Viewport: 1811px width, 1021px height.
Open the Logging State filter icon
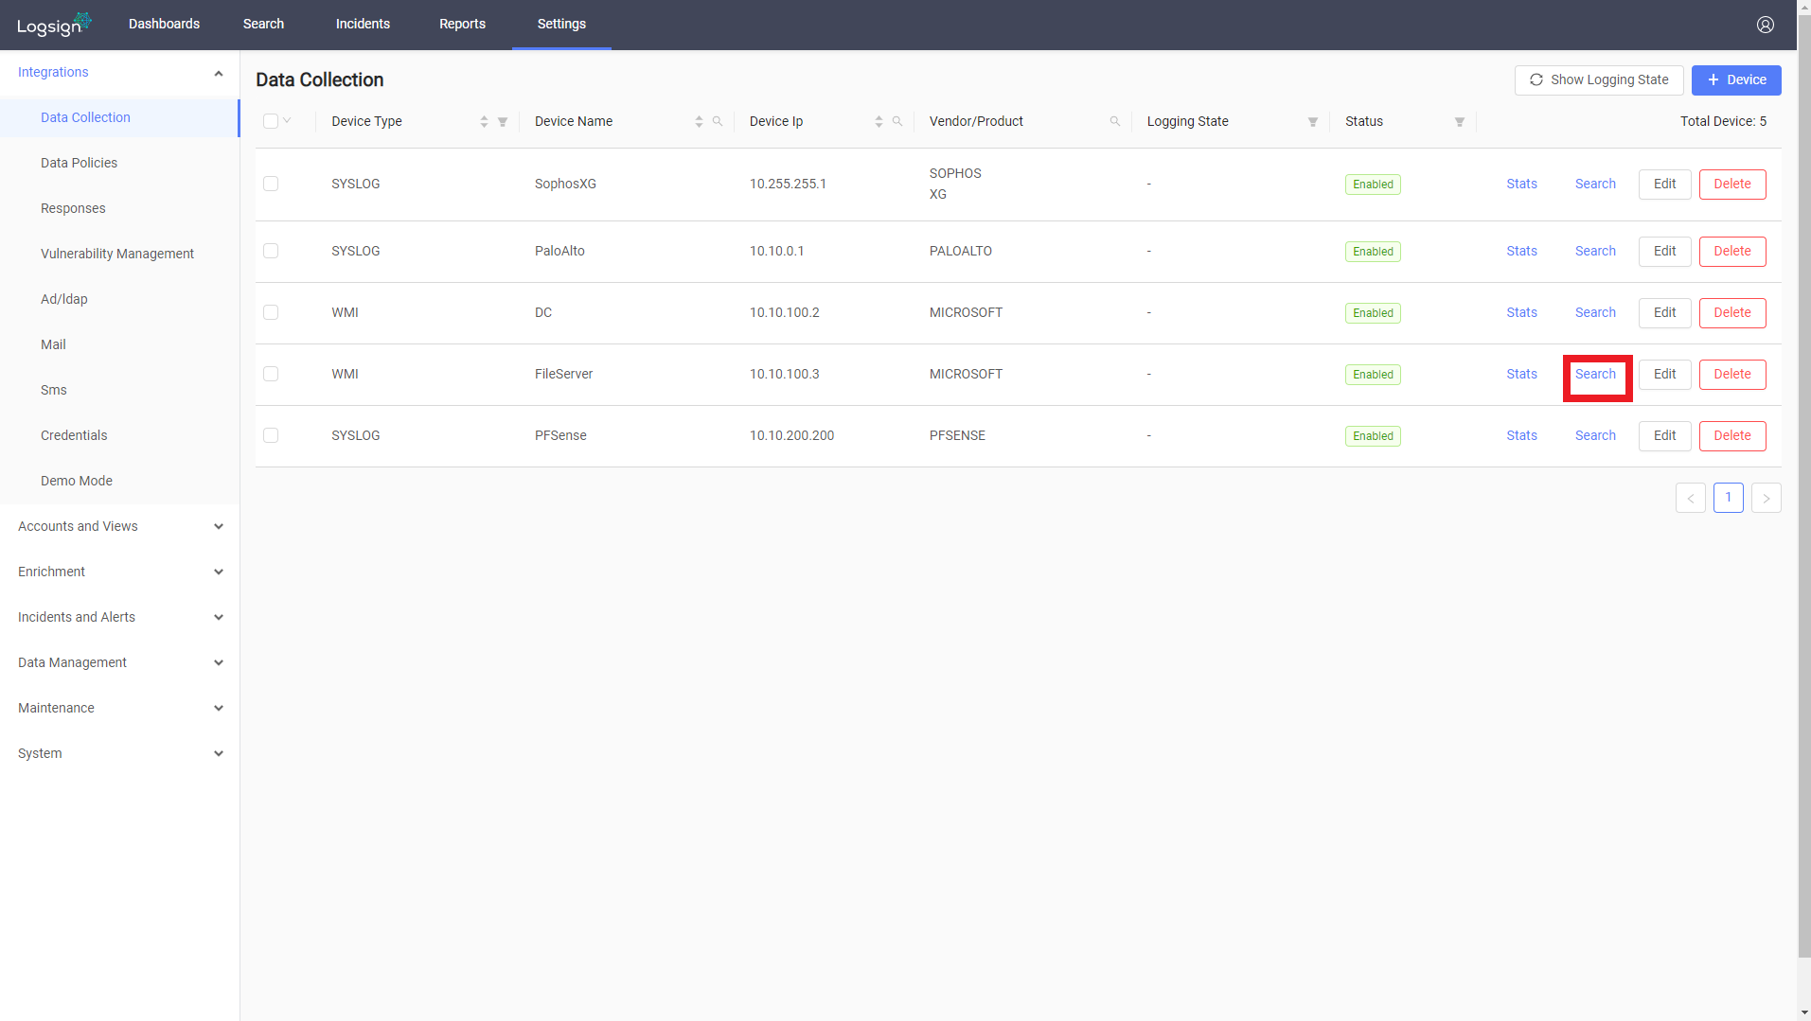[x=1313, y=122]
